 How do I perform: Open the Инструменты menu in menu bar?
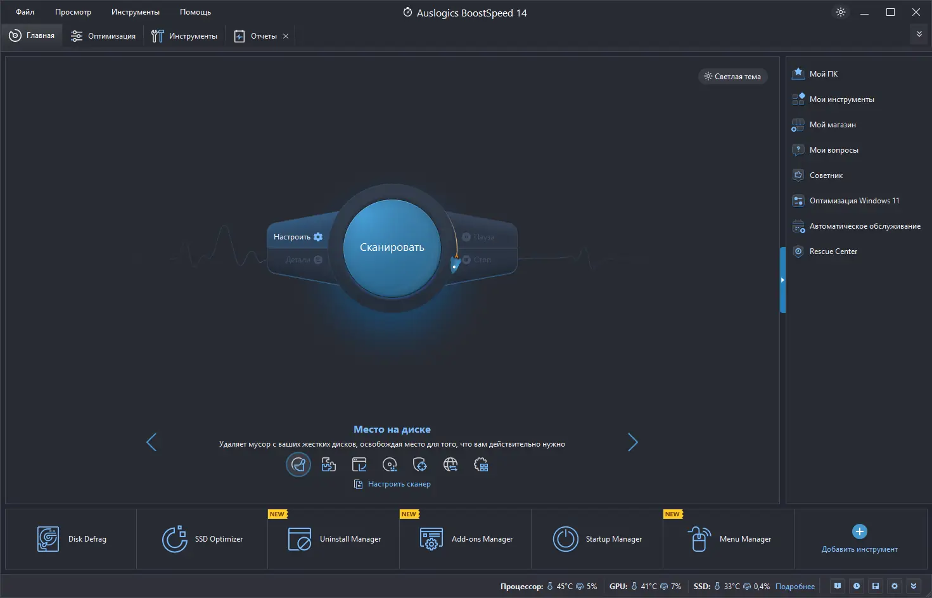tap(136, 12)
